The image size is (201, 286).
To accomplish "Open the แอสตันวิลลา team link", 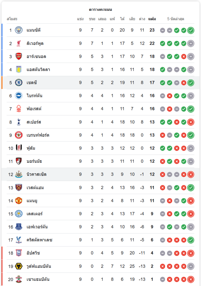I will pos(38,69).
